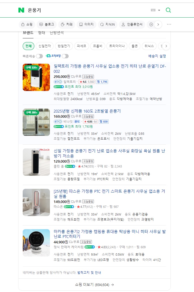This screenshot has width=194, height=292.
Task: Expand the keyboard options dropdown arrow
Action: (x=159, y=10)
